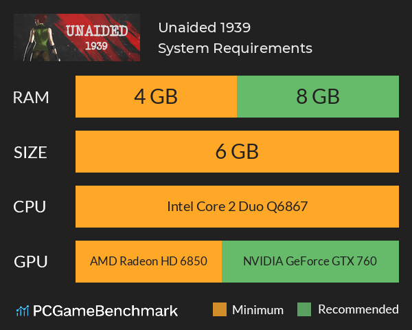Screen dimensions: 412x330
Task: Click the Unaided 1939 game cover thumbnail
Action: 77,37
